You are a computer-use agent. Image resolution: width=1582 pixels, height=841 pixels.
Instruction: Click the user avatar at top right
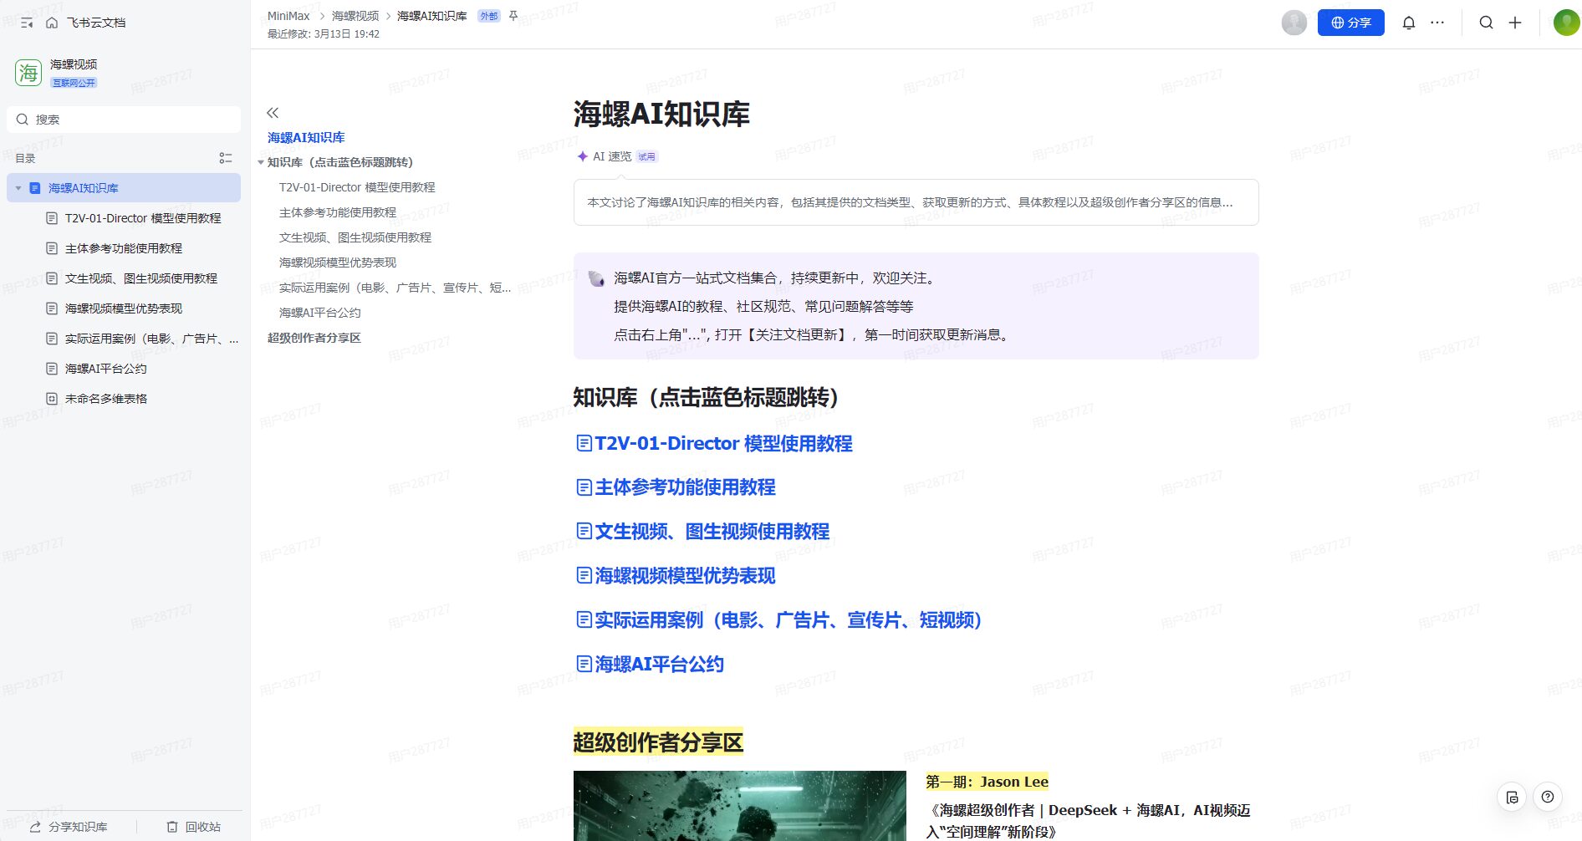tap(1565, 23)
